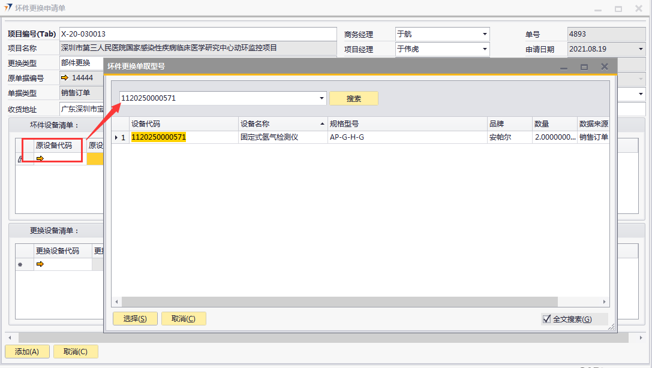Maximize the 坏件更换单取型号 dialog
The width and height of the screenshot is (652, 368).
[584, 67]
